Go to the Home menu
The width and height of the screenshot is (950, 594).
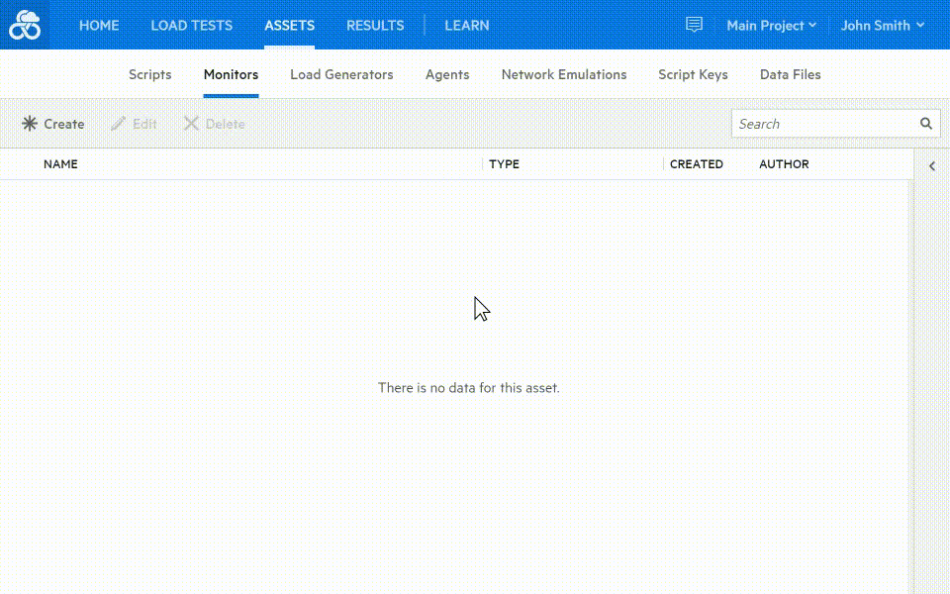tap(99, 26)
